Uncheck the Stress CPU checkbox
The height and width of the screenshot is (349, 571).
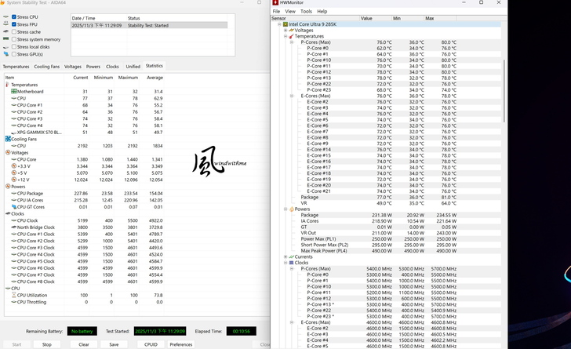[x=14, y=16]
